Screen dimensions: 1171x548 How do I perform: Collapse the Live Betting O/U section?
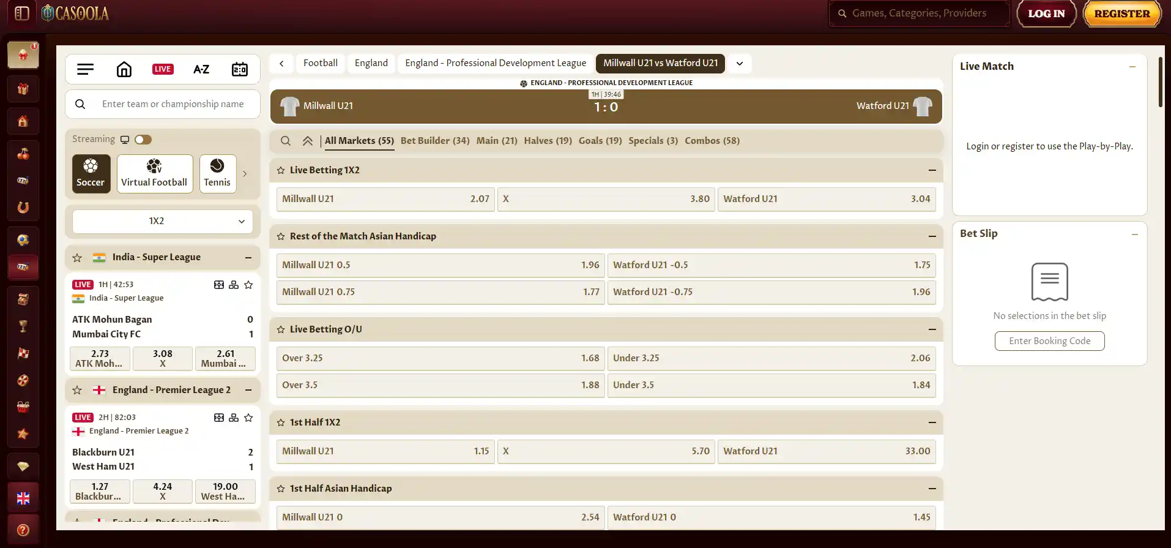(932, 329)
